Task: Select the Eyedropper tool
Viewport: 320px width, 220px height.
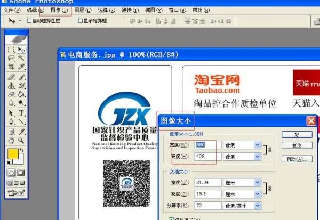Action: pyautogui.click(x=21, y=132)
